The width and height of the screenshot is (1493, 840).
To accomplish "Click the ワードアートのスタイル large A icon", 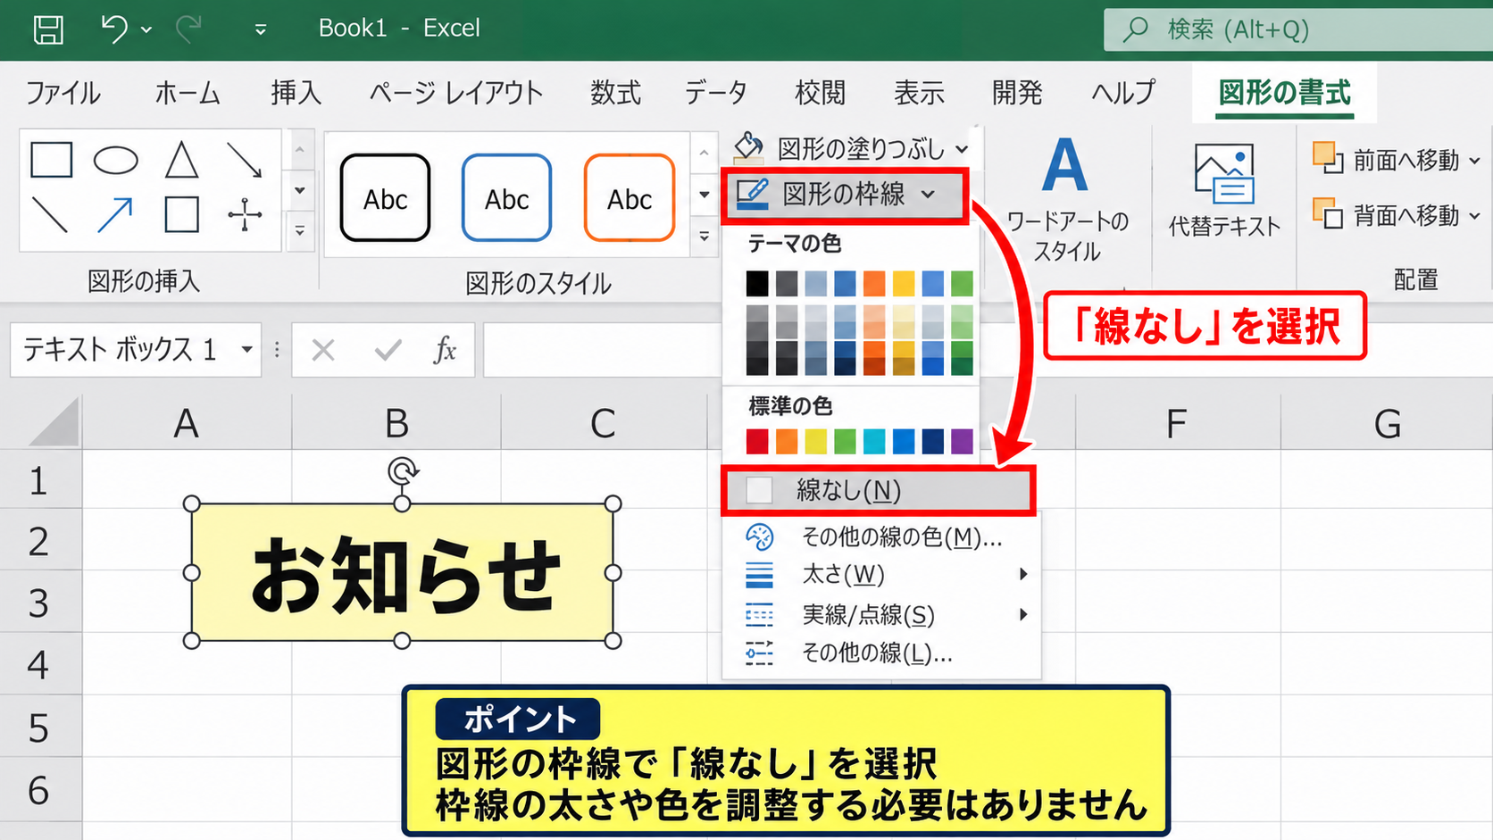I will coord(1065,165).
